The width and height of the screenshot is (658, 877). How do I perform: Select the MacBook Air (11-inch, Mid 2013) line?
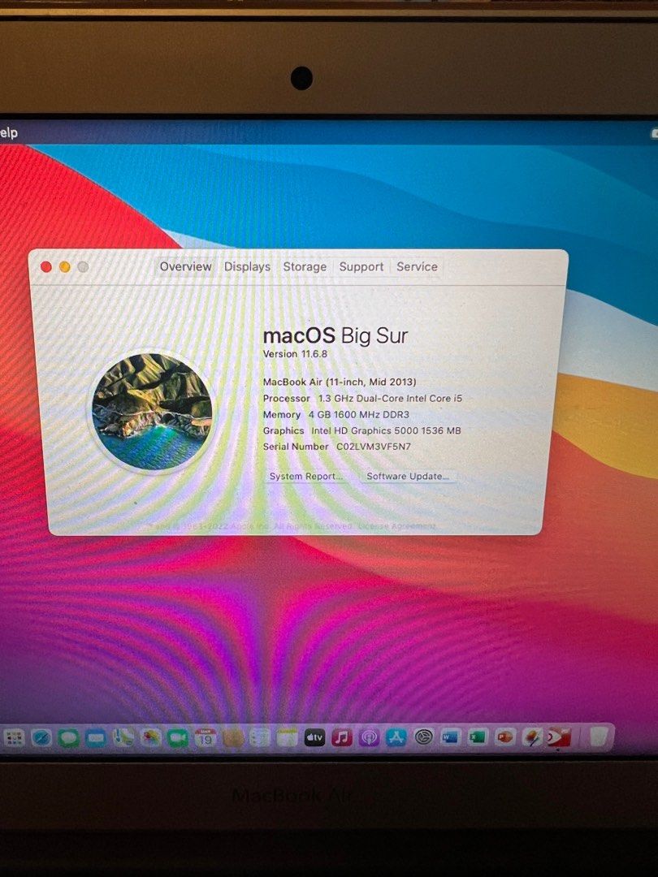pos(340,382)
